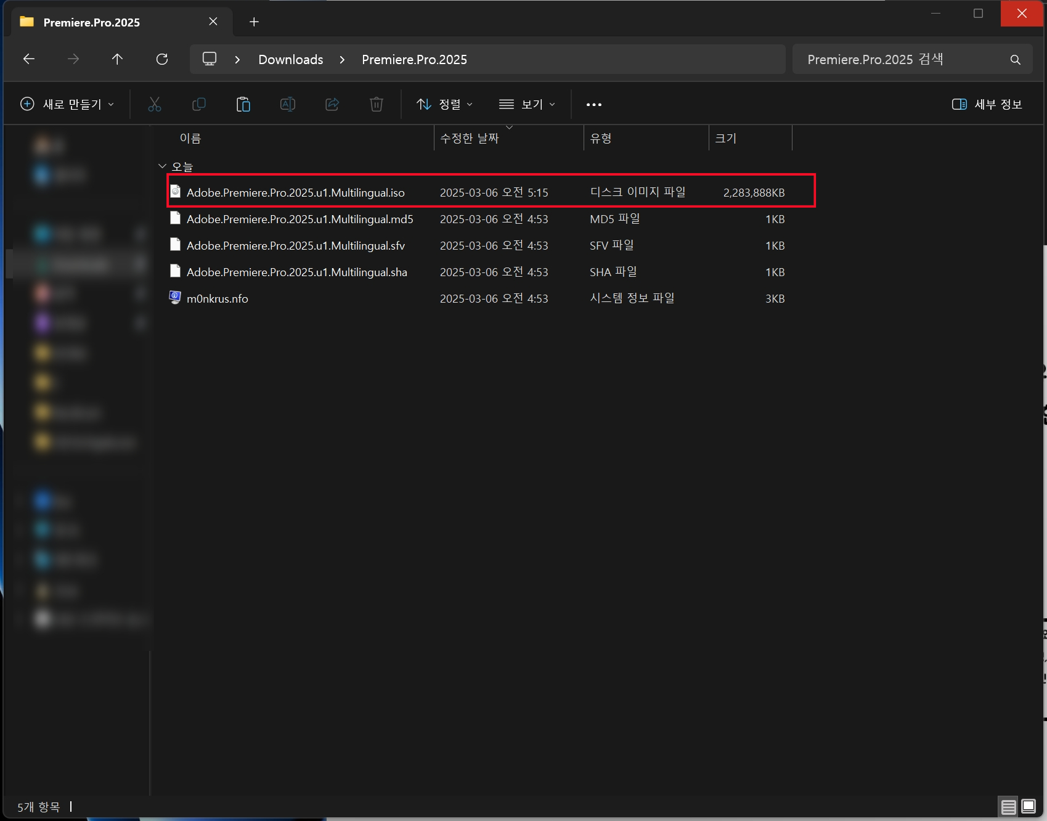Switch to large thumbnails view in status bar
The image size is (1047, 821).
(1029, 806)
